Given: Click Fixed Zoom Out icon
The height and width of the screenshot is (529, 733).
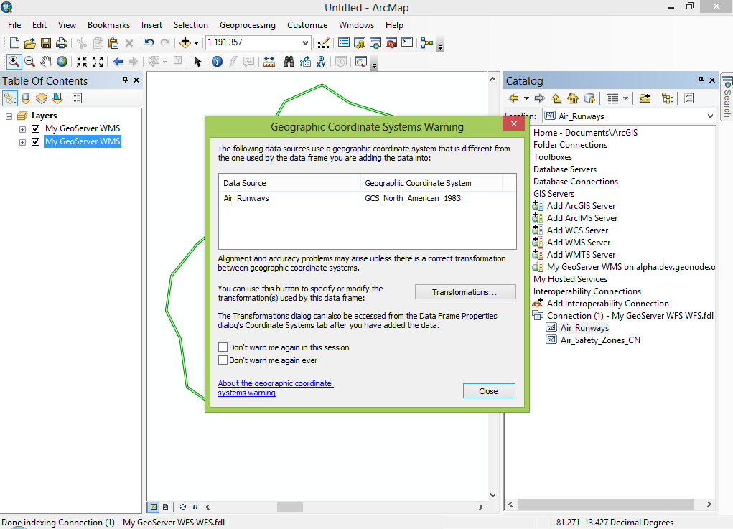Looking at the screenshot, I should coord(98,61).
